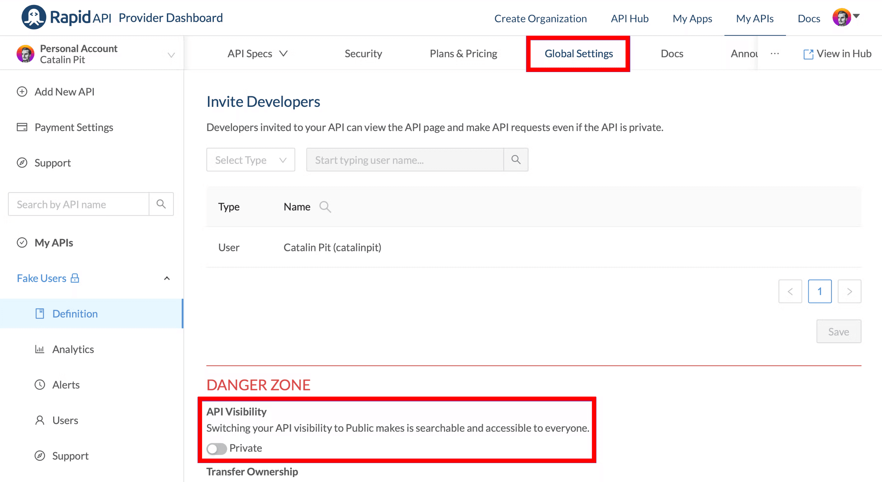Switch to the Security tab

coord(363,53)
